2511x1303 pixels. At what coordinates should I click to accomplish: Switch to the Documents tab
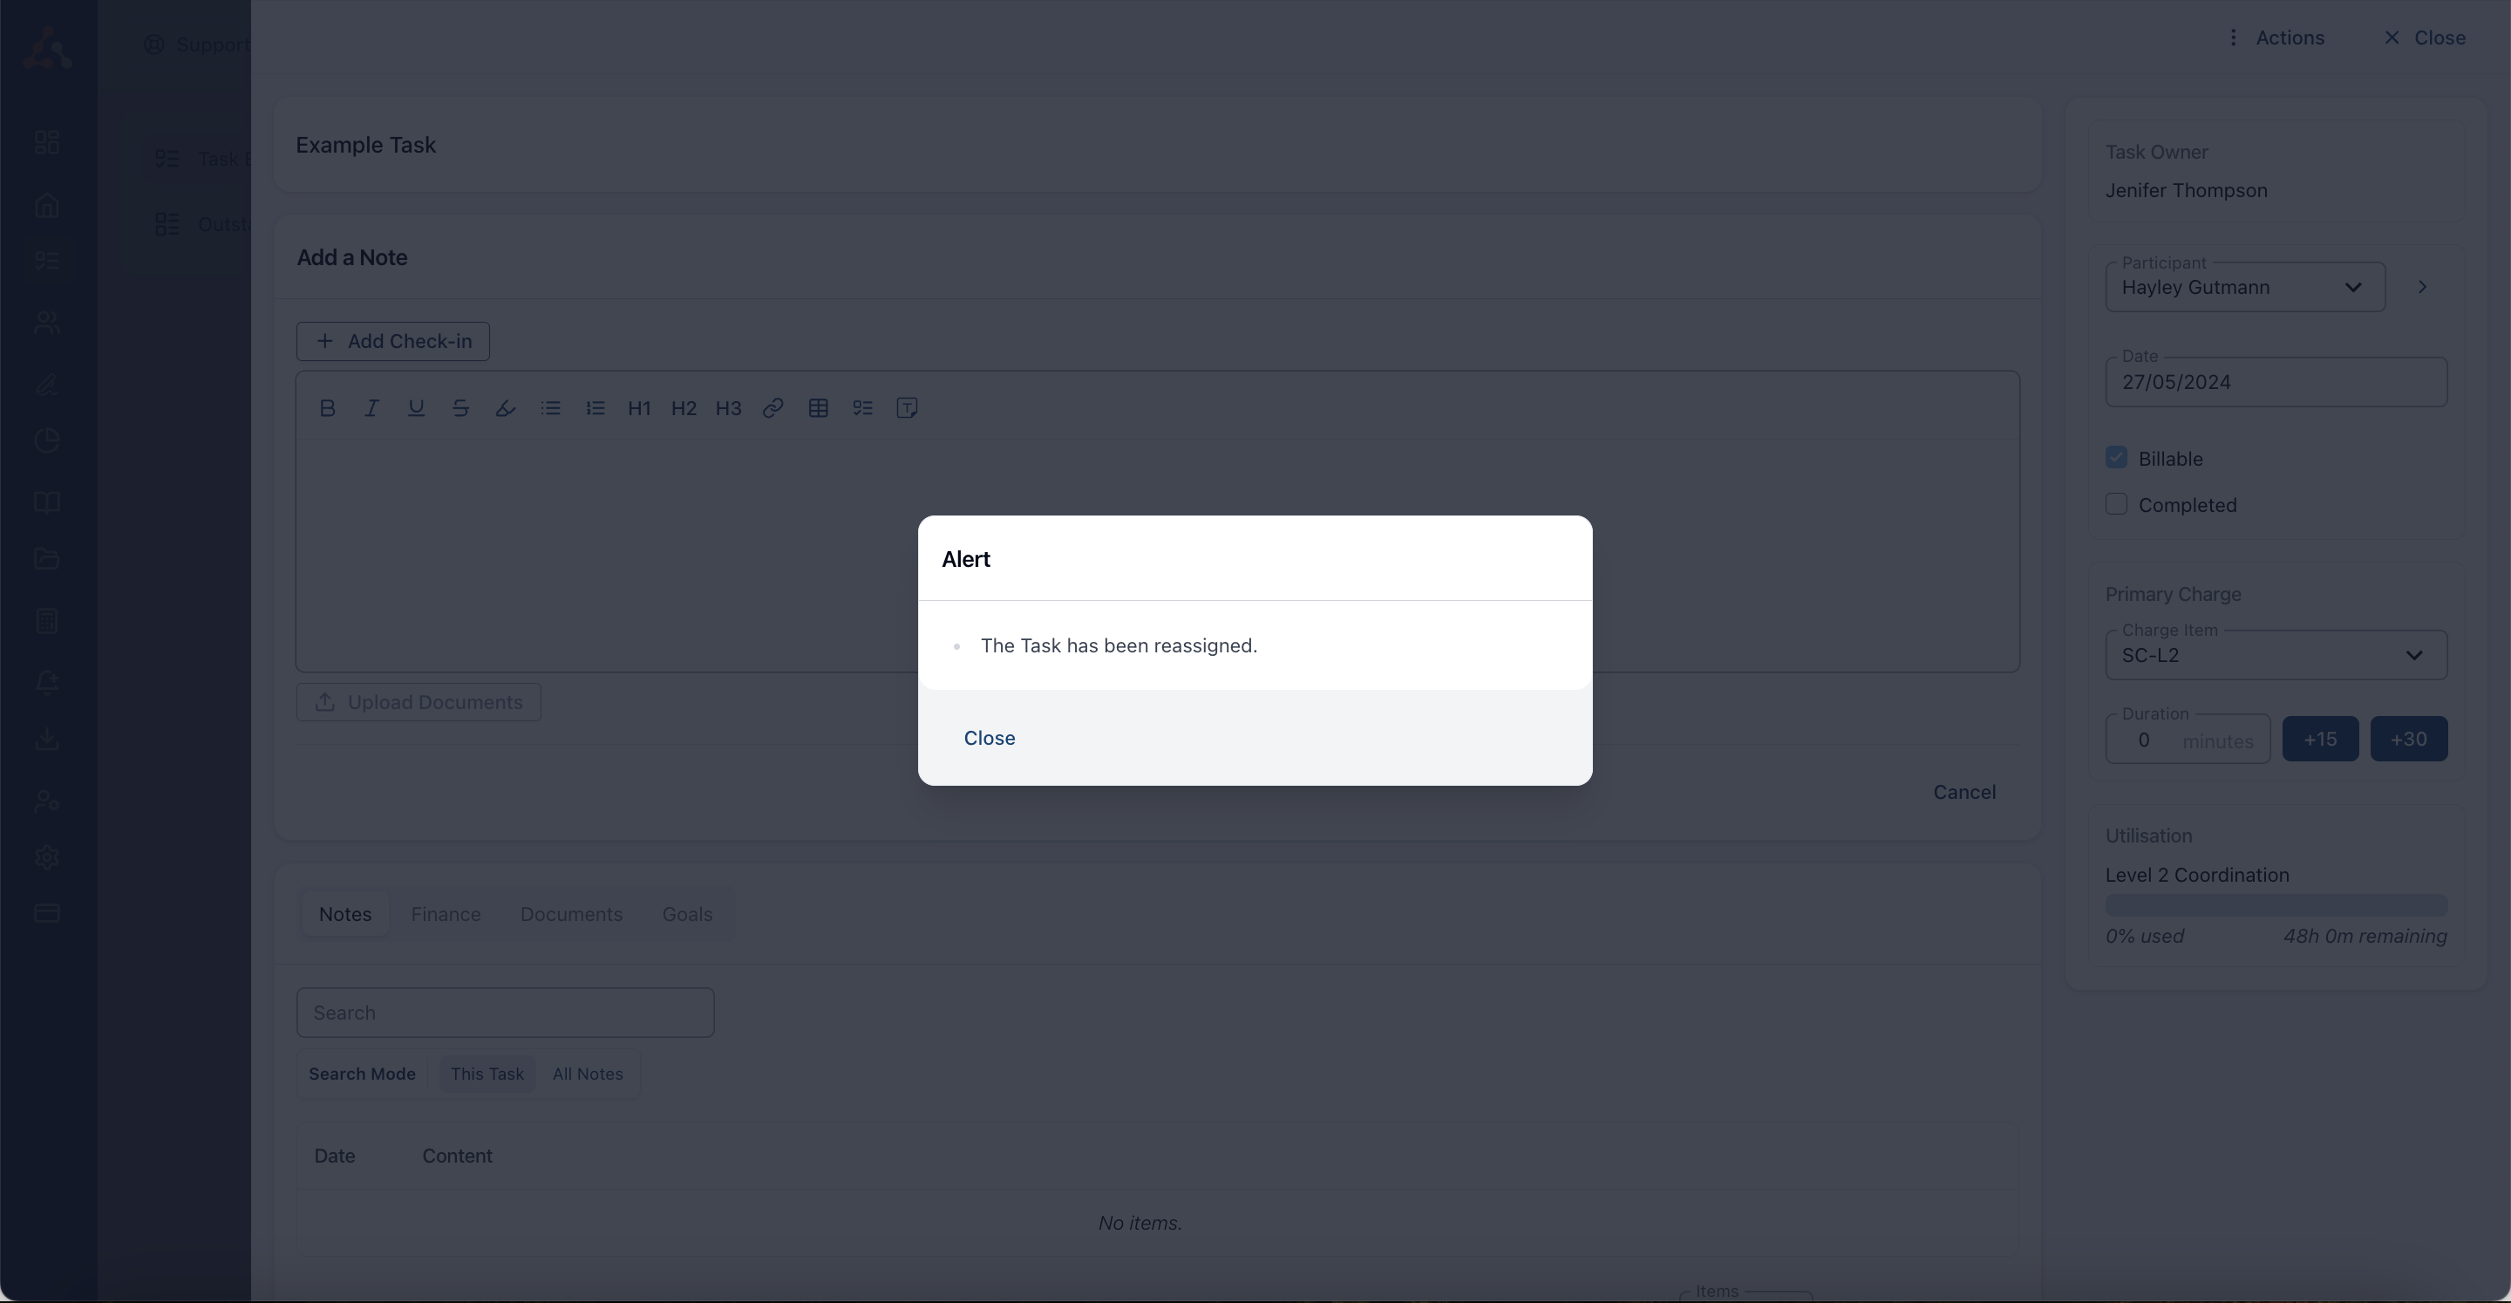571,915
